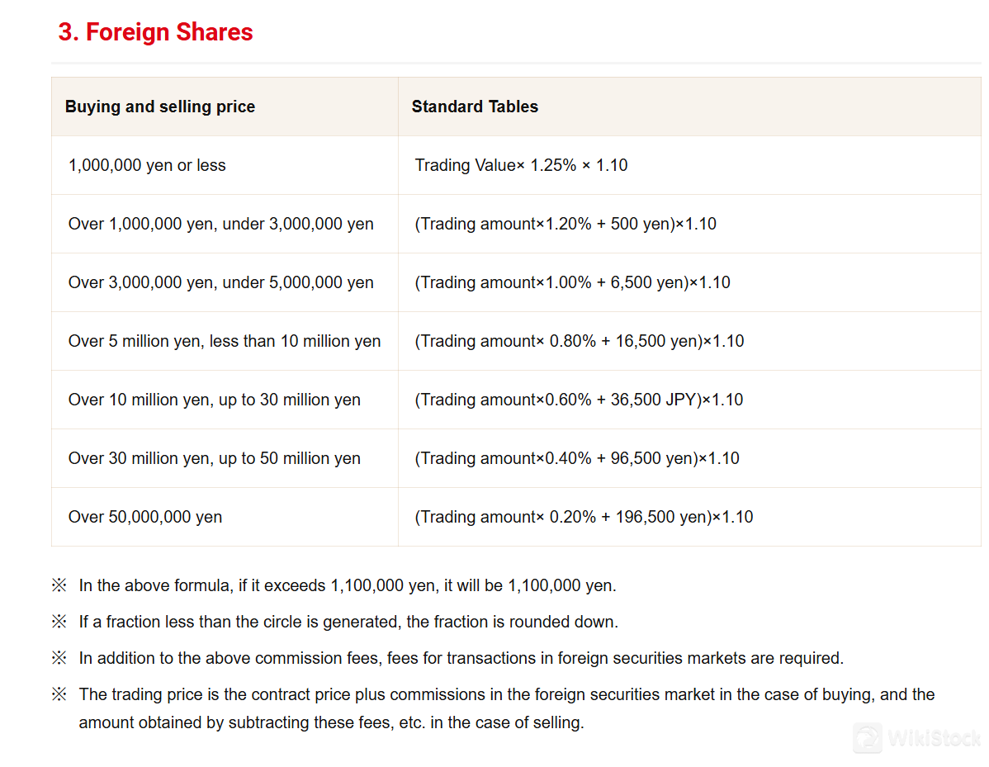Image resolution: width=989 pixels, height=767 pixels.
Task: Select the "Over 50,000,000 yen" cell
Action: point(145,517)
